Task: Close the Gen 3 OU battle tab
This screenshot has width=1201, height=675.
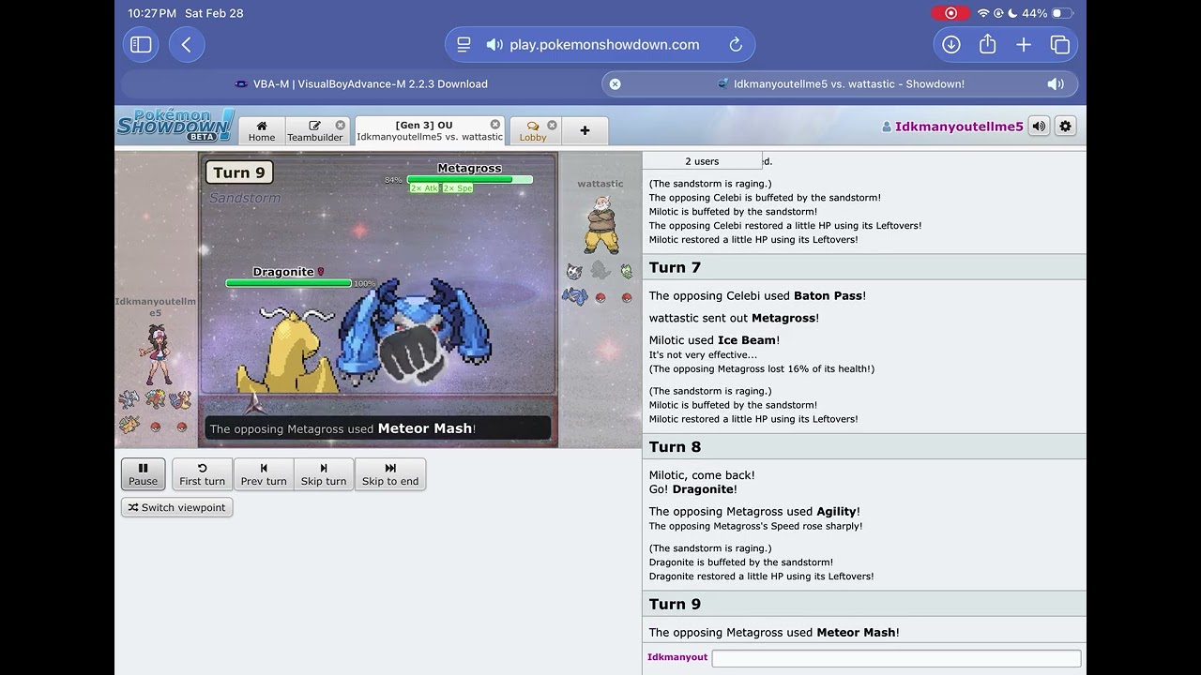Action: tap(495, 124)
